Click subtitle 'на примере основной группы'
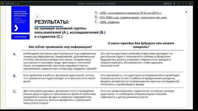This screenshot has height=111, width=198. 60,28
